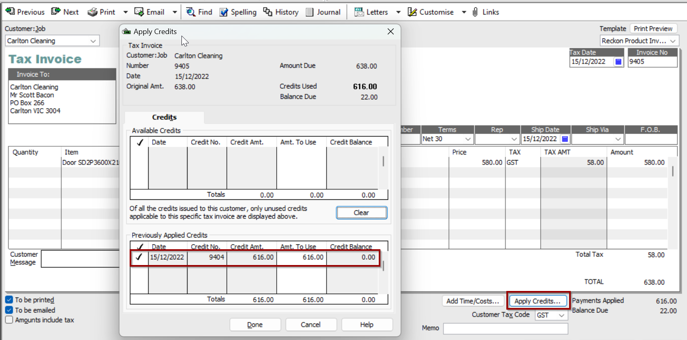Run the Spelling check icon
The width and height of the screenshot is (687, 340).
pyautogui.click(x=224, y=12)
